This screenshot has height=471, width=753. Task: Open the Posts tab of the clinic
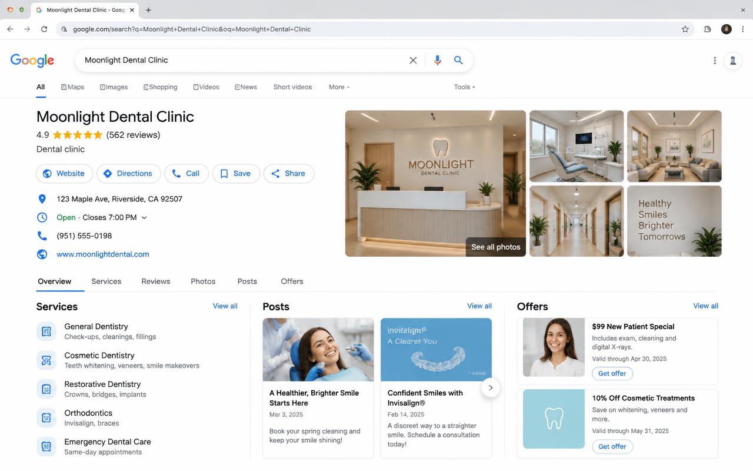tap(247, 281)
